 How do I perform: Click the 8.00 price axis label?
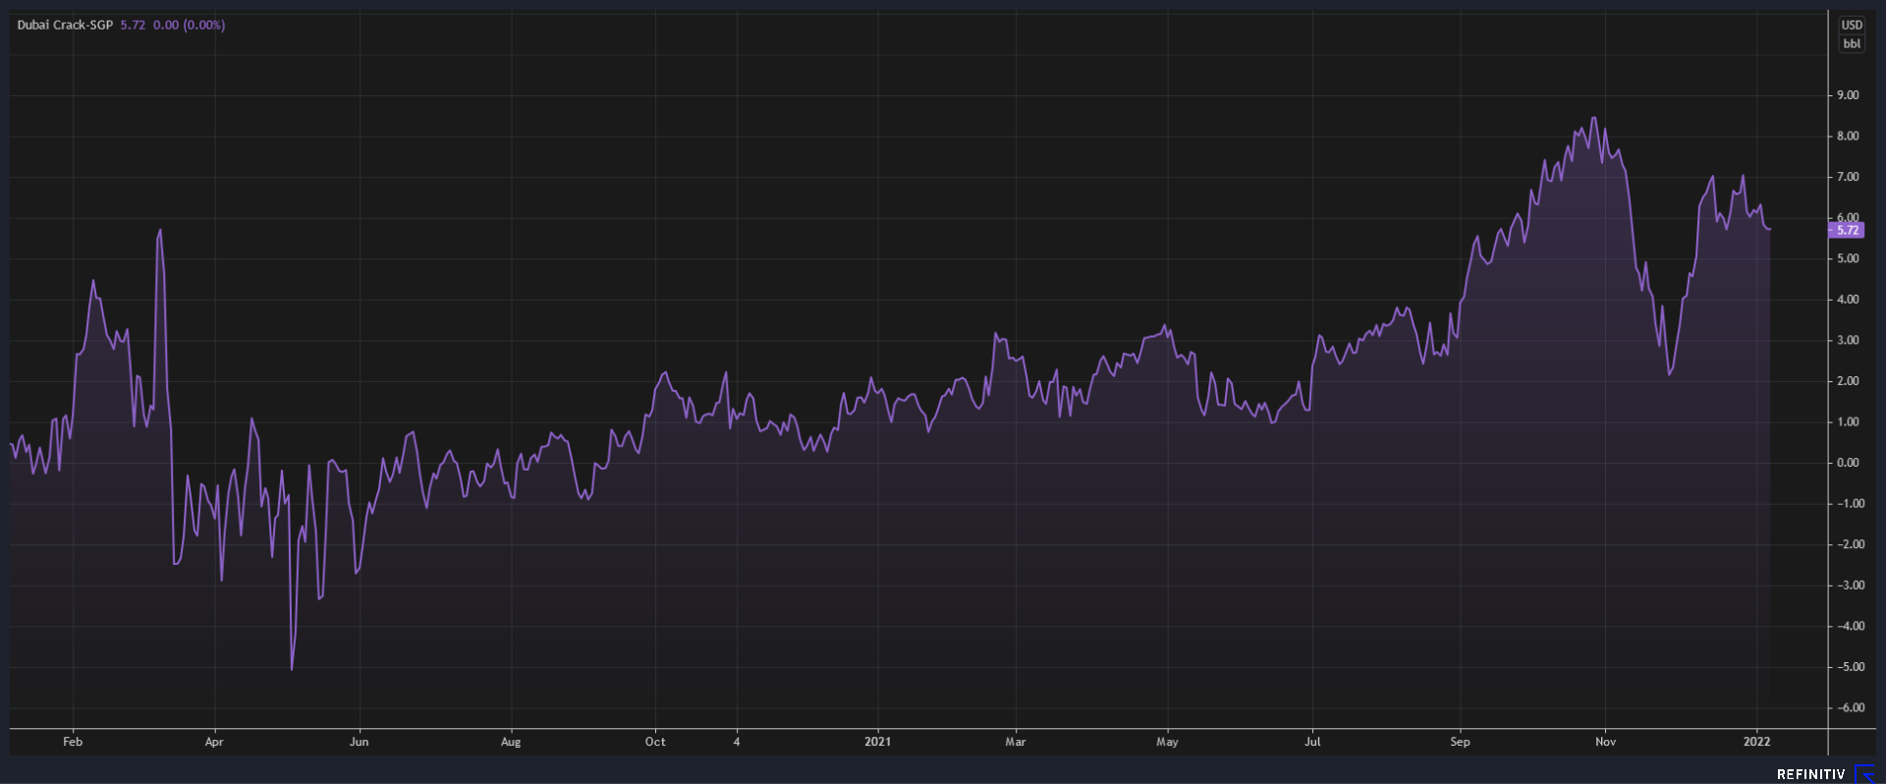pyautogui.click(x=1848, y=137)
